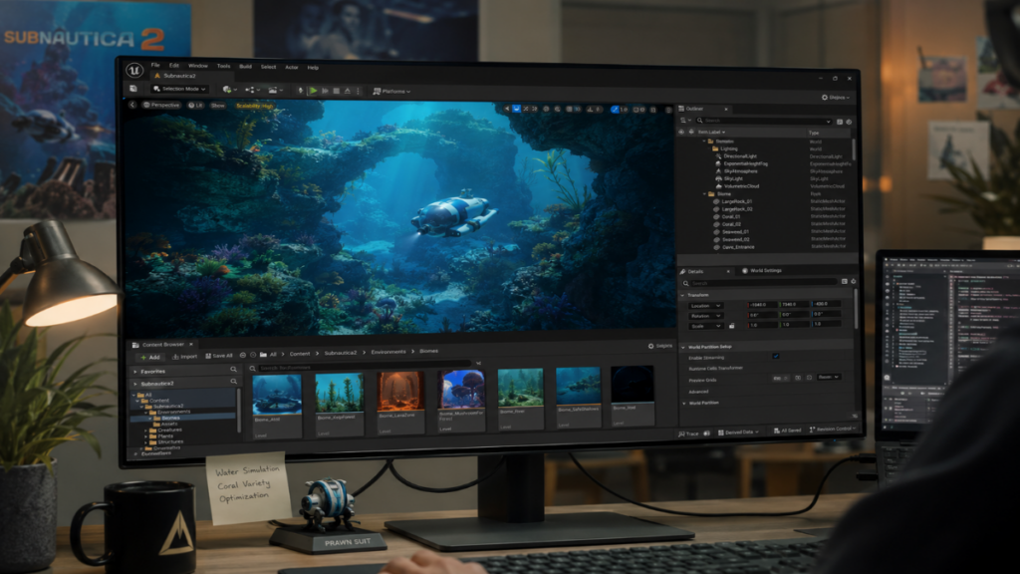Click the green Play button in toolbar
Screen dimensions: 1020x574
tap(313, 91)
